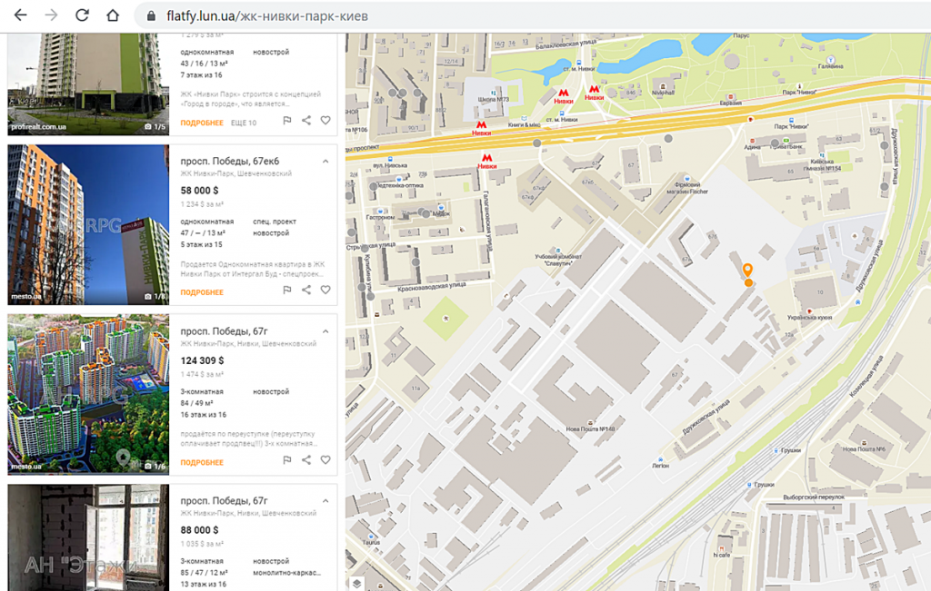Open the profirealt.com.ua building photo
Image resolution: width=931 pixels, height=591 pixels.
coord(88,84)
